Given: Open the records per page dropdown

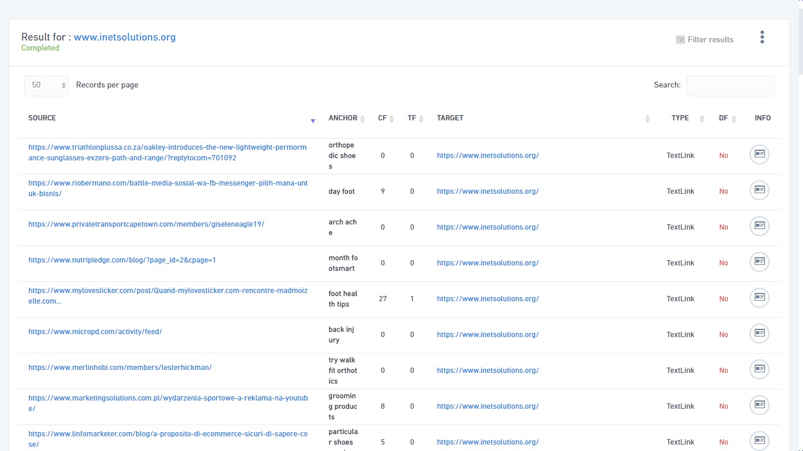Looking at the screenshot, I should click(46, 85).
